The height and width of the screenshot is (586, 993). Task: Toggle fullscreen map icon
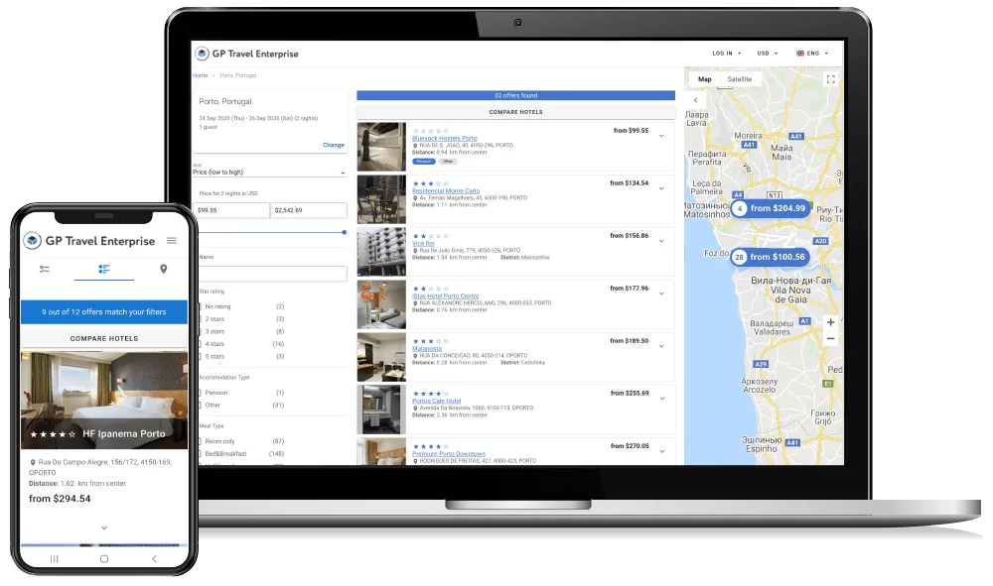tap(830, 79)
